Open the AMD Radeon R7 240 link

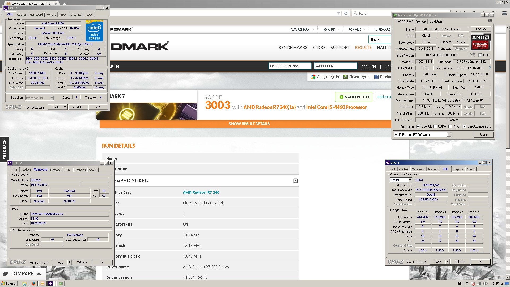coord(201,192)
